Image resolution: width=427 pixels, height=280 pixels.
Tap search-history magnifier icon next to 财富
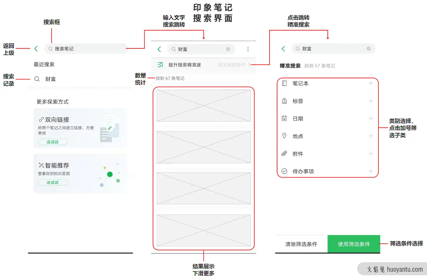pyautogui.click(x=37, y=79)
